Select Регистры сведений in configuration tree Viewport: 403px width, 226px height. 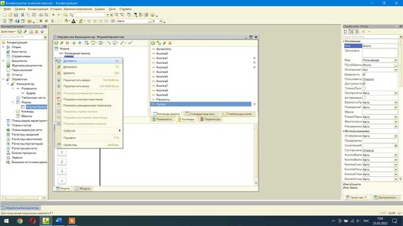tap(25, 135)
